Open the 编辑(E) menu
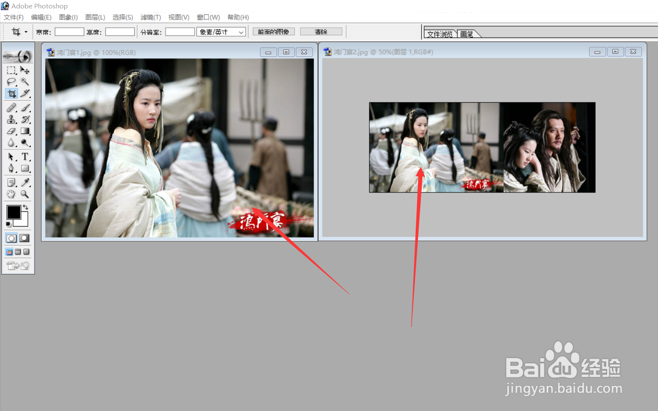The height and width of the screenshot is (411, 658). pyautogui.click(x=41, y=17)
